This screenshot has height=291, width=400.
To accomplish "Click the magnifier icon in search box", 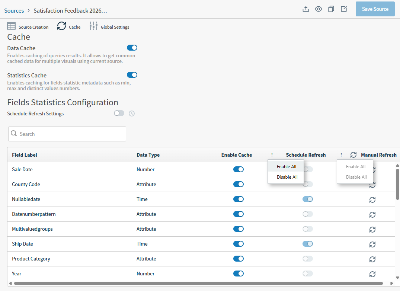I will click(x=14, y=134).
